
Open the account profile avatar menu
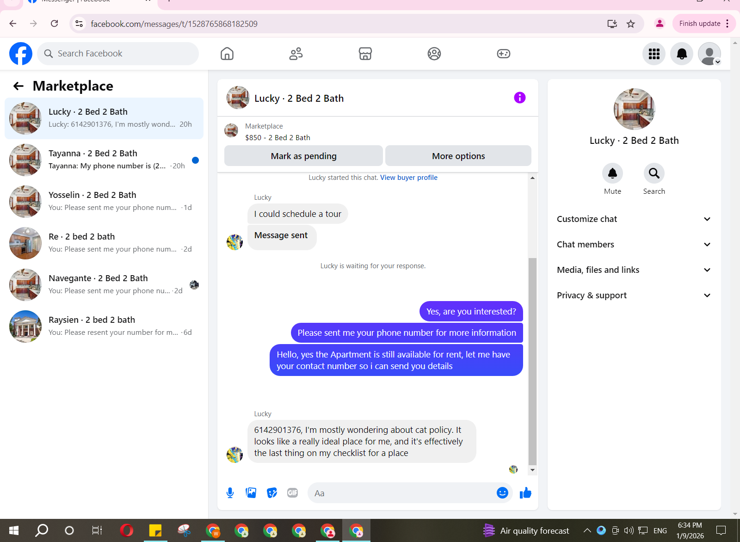[709, 54]
